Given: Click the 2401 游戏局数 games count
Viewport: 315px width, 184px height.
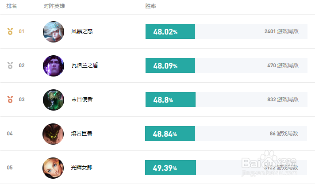Looking at the screenshot, I should pyautogui.click(x=281, y=31).
